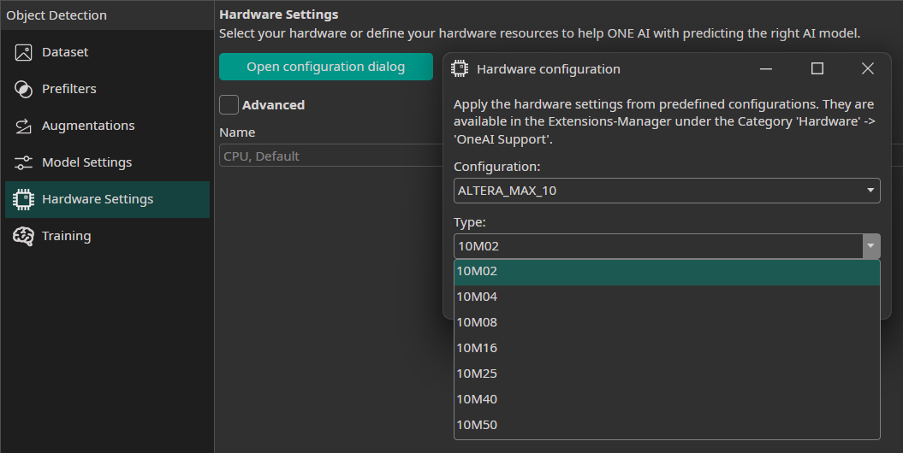The width and height of the screenshot is (903, 453).
Task: Click the Model Settings sliders icon
Action: pyautogui.click(x=24, y=162)
